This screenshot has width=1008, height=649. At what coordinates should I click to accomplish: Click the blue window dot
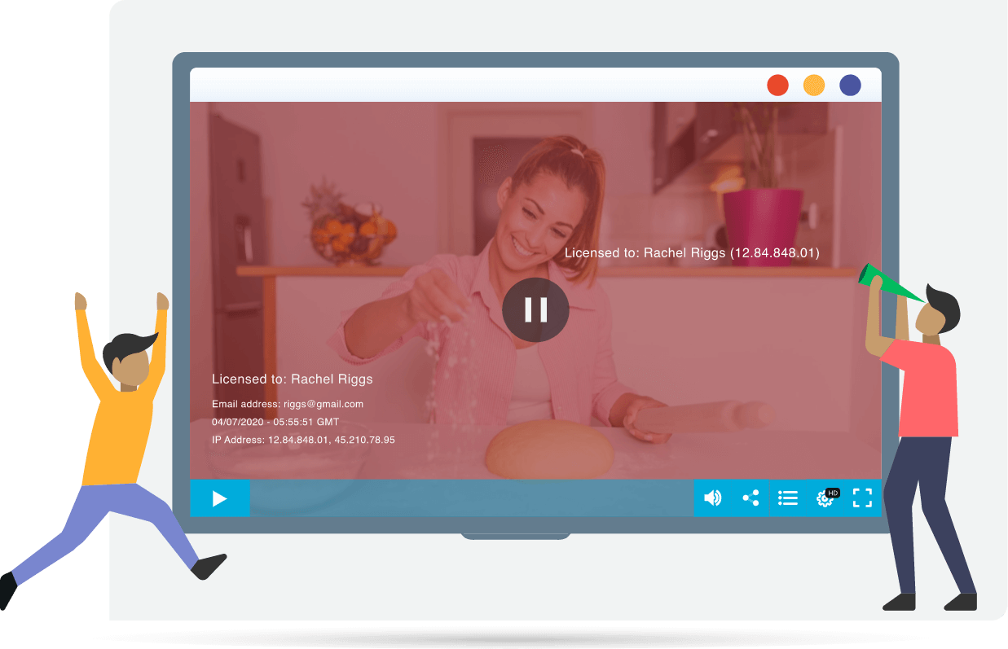[850, 86]
